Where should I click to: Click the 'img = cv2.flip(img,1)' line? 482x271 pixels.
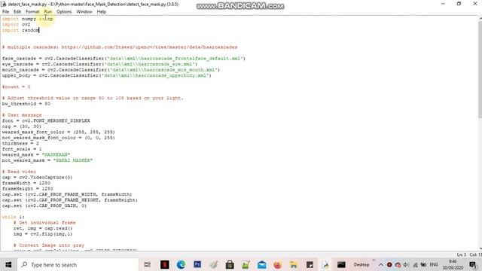(x=43, y=234)
